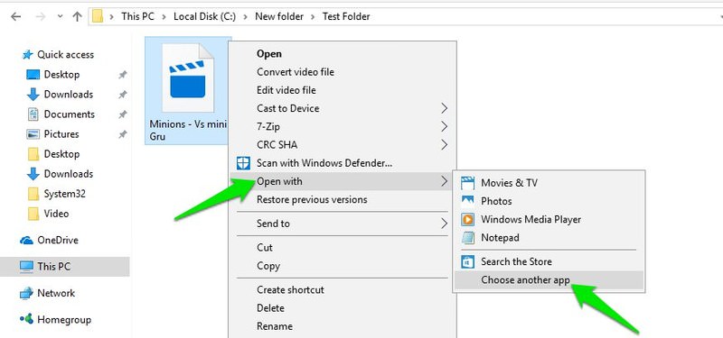Click the Pictures sidebar icon
This screenshot has width=723, height=338.
(x=33, y=134)
